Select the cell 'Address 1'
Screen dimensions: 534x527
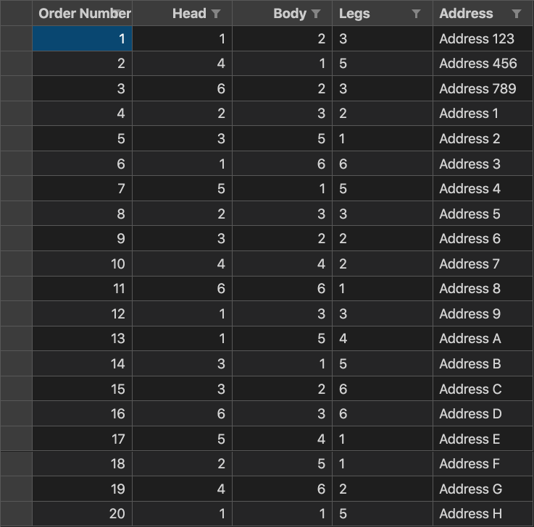483,114
